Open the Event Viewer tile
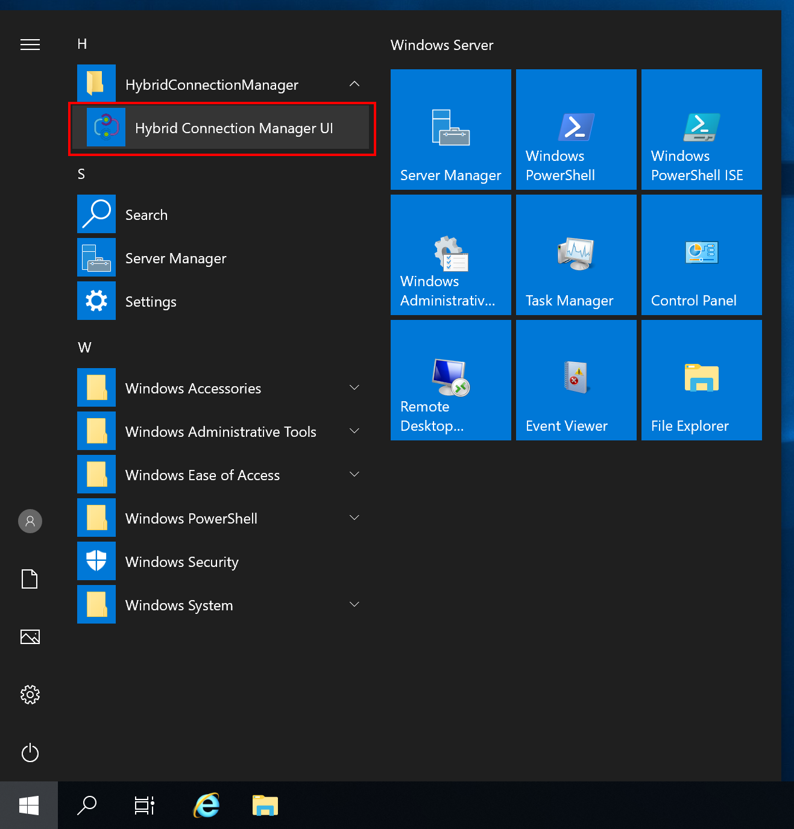Viewport: 794px width, 829px height. point(576,380)
